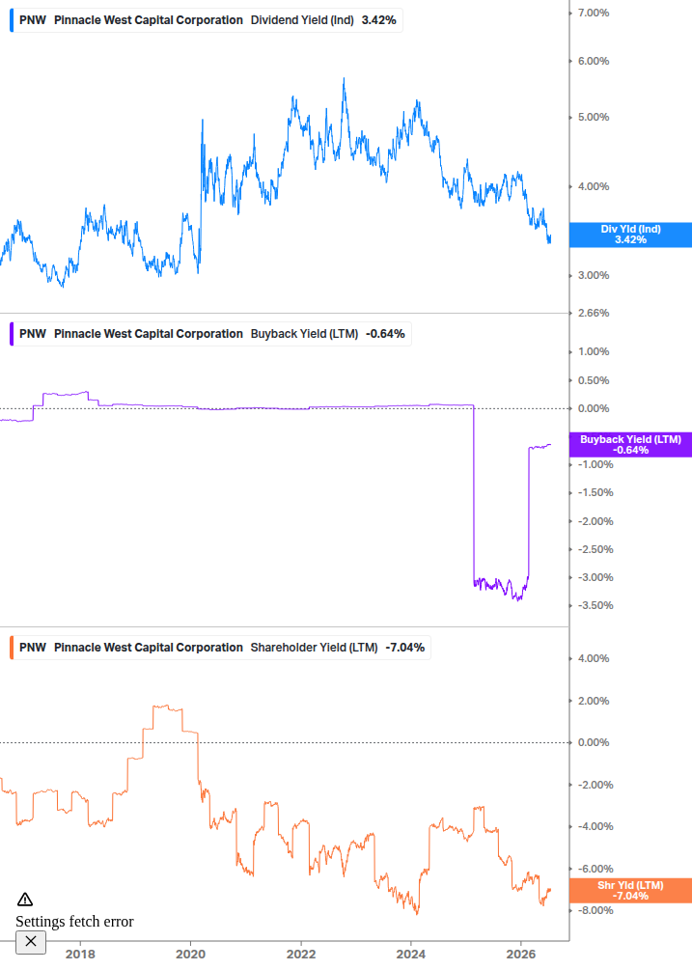This screenshot has height=970, width=692.
Task: Click the -3.50% label on buyback yield axis
Action: (x=595, y=605)
